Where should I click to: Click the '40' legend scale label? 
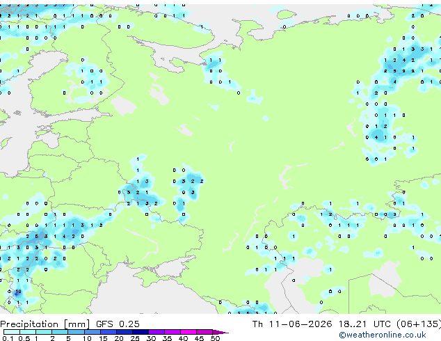183,338
